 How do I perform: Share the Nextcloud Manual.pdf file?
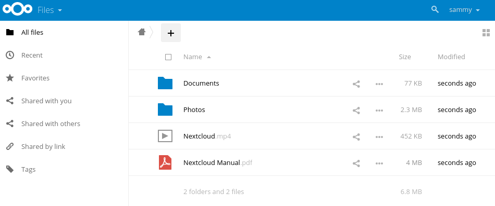click(x=356, y=163)
